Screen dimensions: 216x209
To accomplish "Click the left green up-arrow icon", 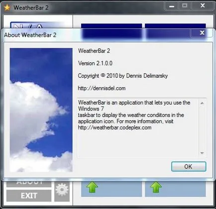I will pos(92,187).
